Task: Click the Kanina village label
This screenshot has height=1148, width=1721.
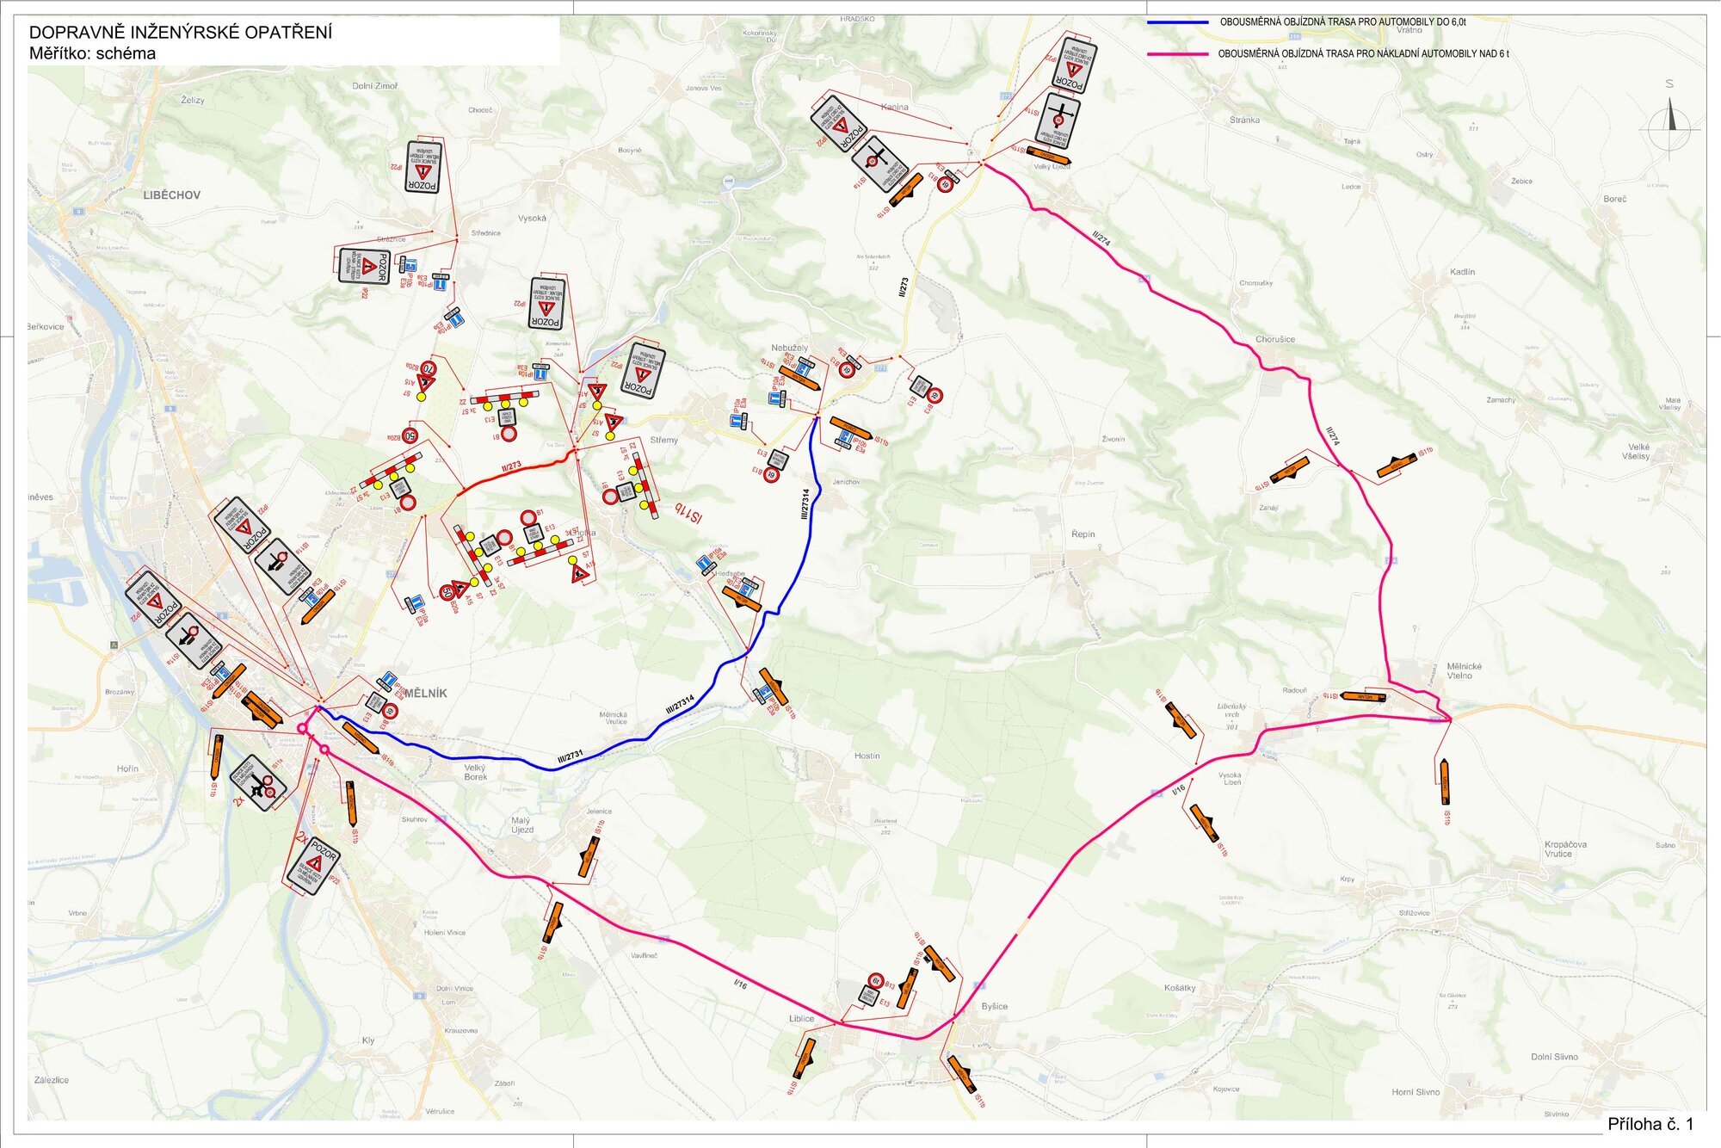Action: 895,108
